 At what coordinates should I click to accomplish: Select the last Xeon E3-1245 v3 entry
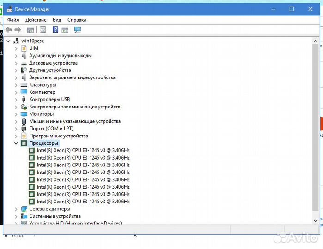tap(83, 202)
